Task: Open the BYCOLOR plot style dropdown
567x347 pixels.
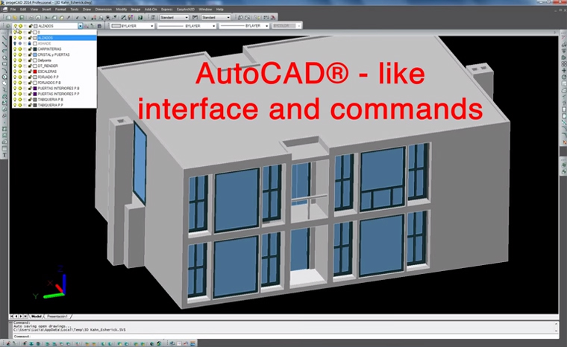Action: tap(298, 26)
